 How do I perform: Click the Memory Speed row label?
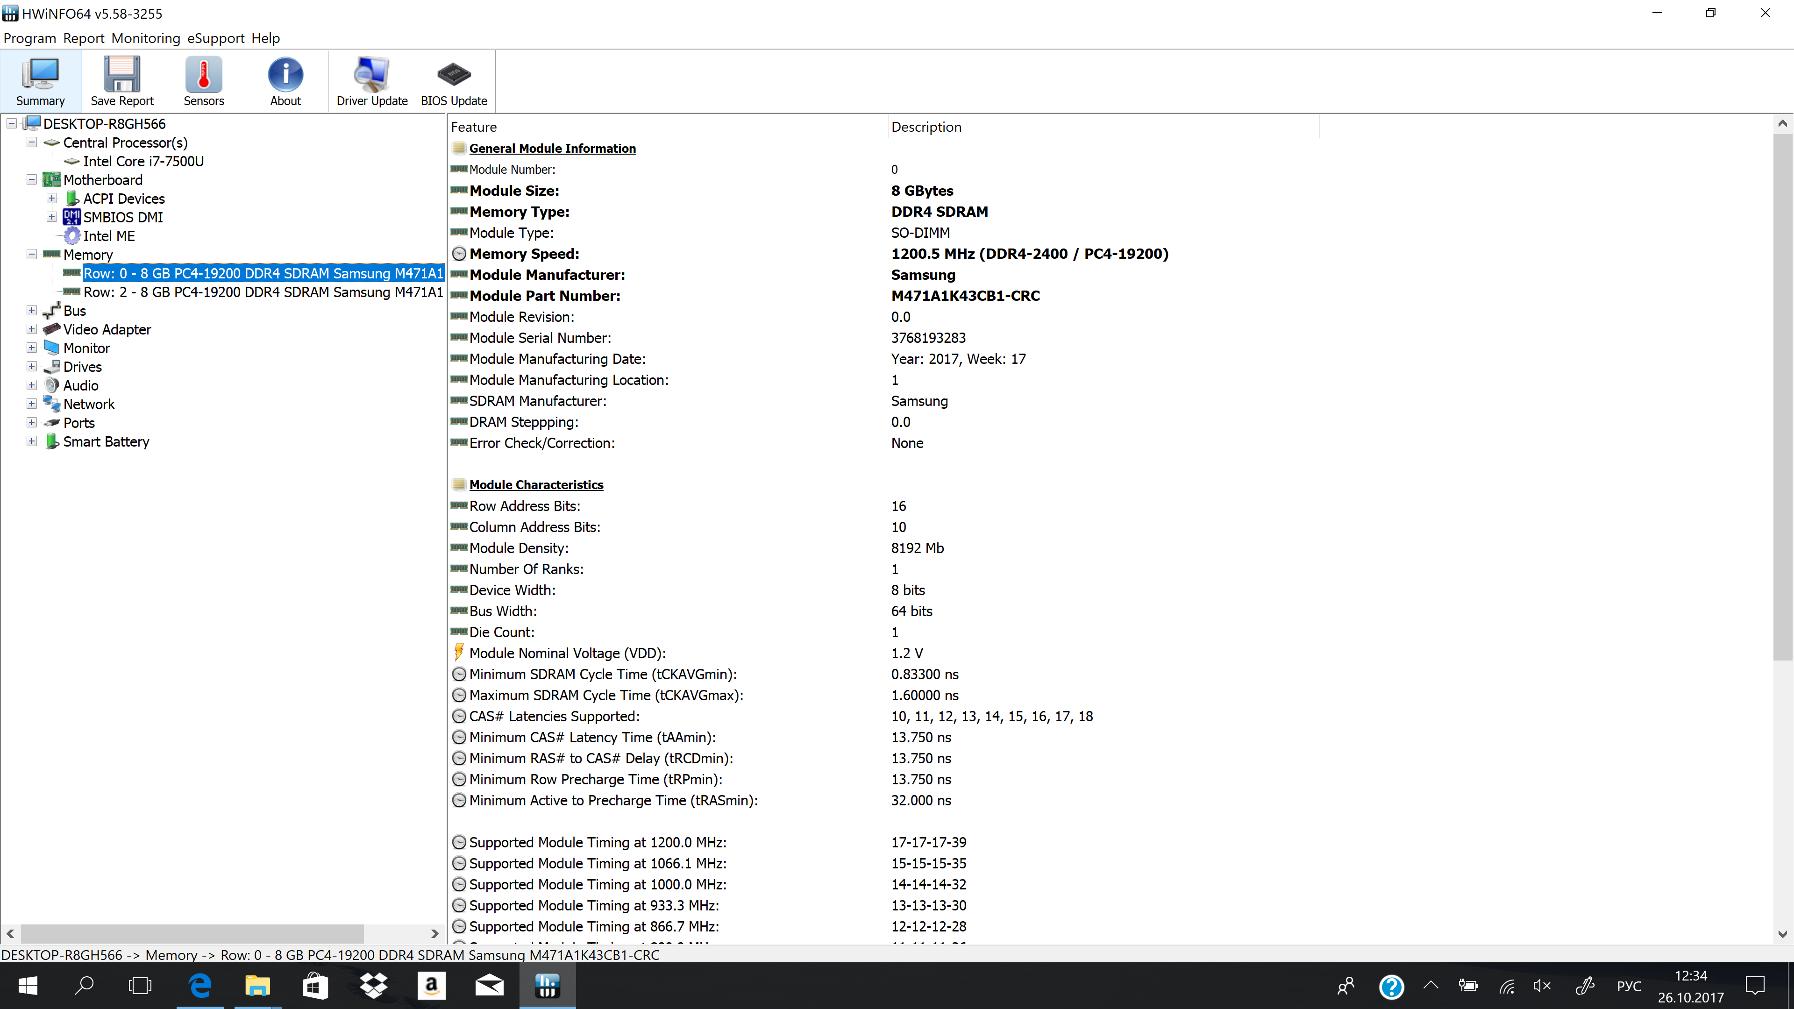click(524, 254)
